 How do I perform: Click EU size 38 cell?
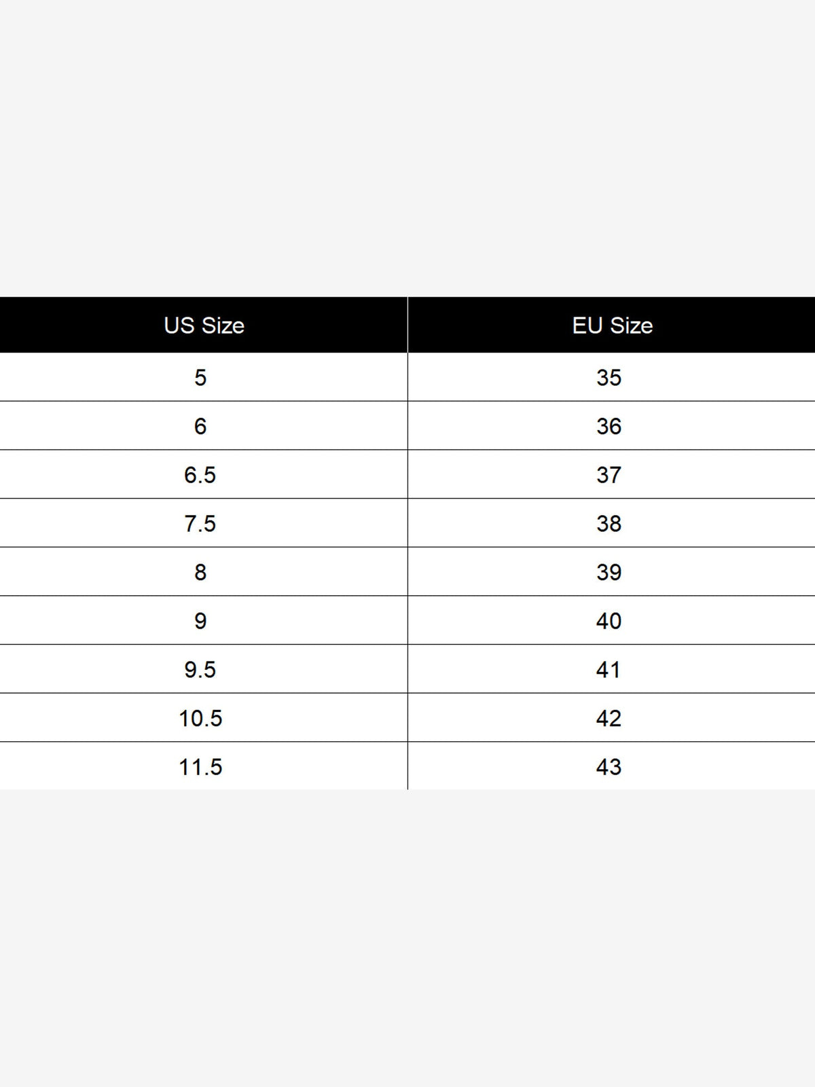point(611,523)
